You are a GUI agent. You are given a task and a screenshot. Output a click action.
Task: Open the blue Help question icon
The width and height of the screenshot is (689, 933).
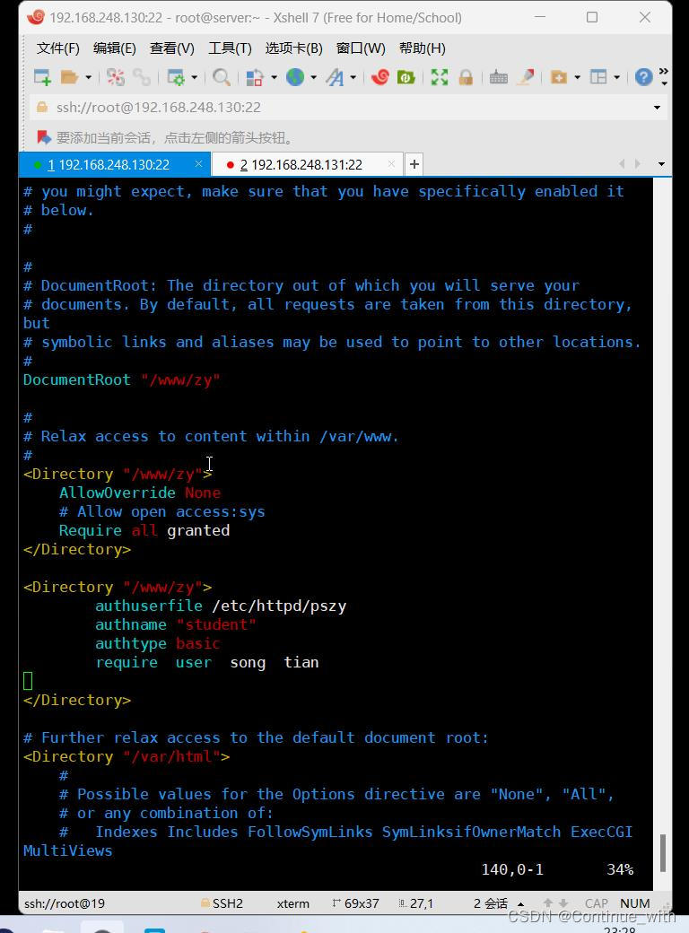point(643,77)
